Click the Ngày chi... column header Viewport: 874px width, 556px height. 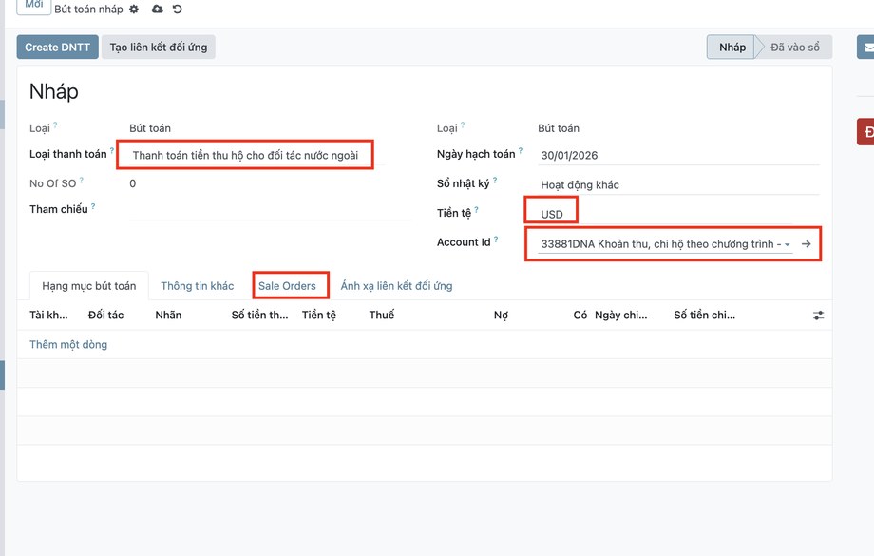pos(621,316)
